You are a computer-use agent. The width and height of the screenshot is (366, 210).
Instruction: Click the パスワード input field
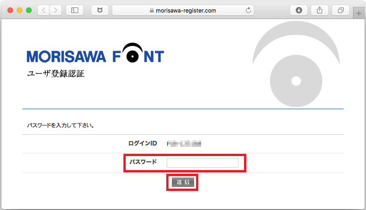tap(203, 163)
